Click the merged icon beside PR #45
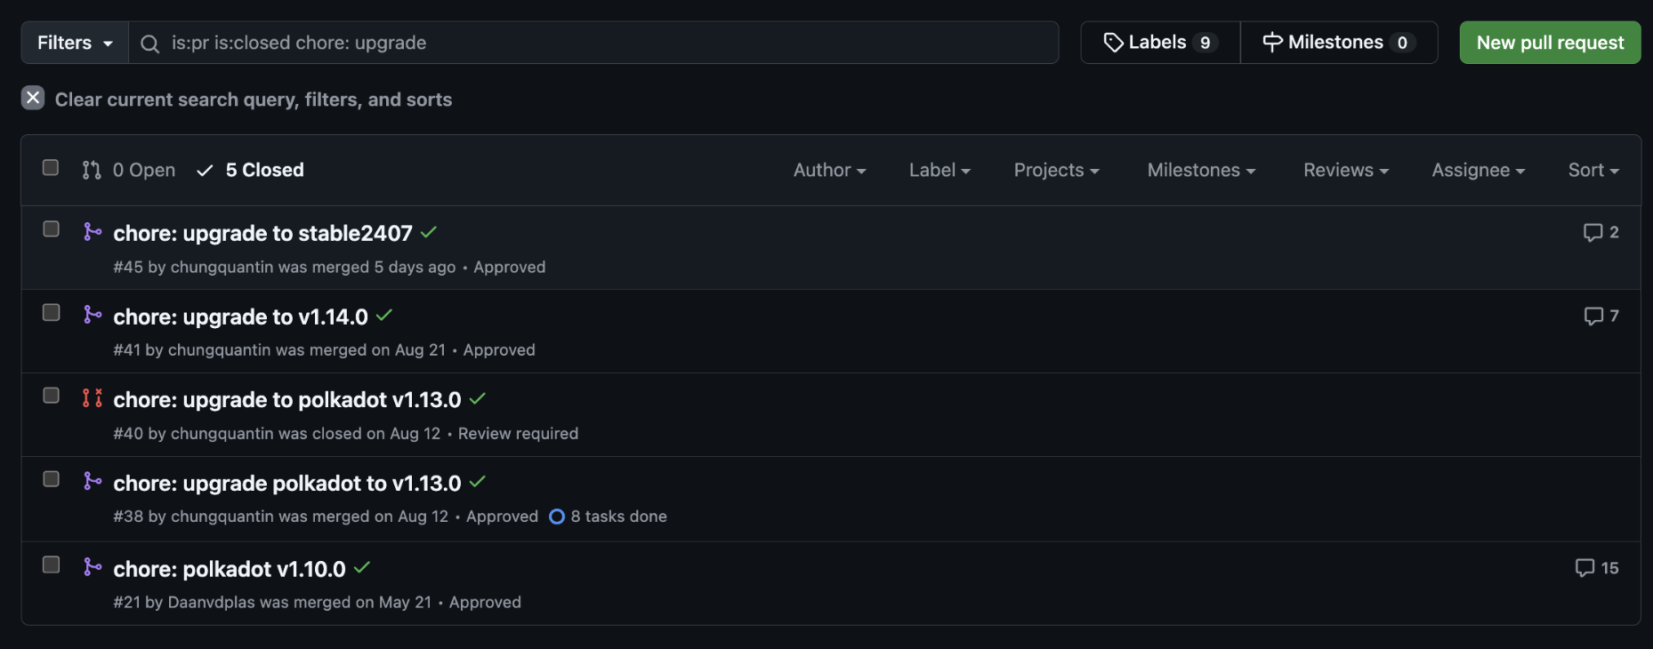The height and width of the screenshot is (649, 1653). 93,232
